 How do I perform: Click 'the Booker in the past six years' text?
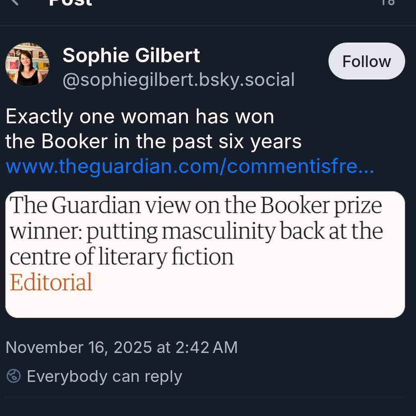click(153, 141)
